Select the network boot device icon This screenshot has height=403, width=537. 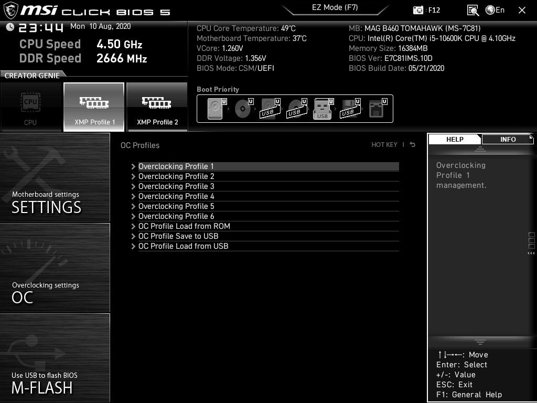pos(378,109)
